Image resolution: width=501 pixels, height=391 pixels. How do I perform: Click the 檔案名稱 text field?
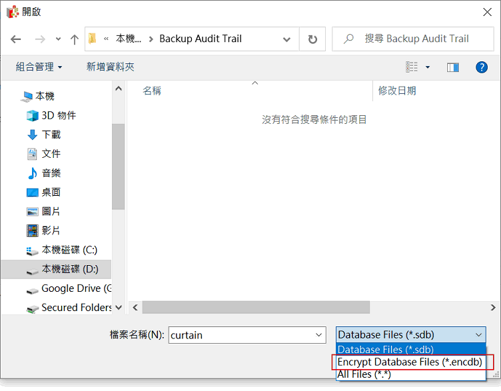[x=240, y=335]
